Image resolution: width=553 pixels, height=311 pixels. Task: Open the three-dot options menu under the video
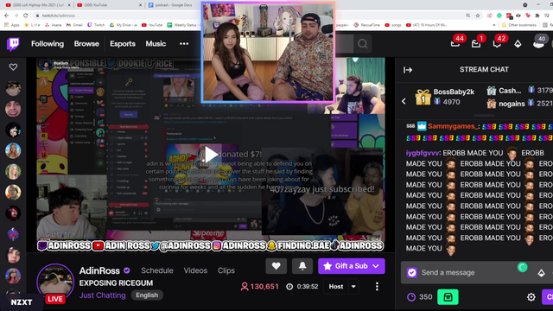click(377, 286)
